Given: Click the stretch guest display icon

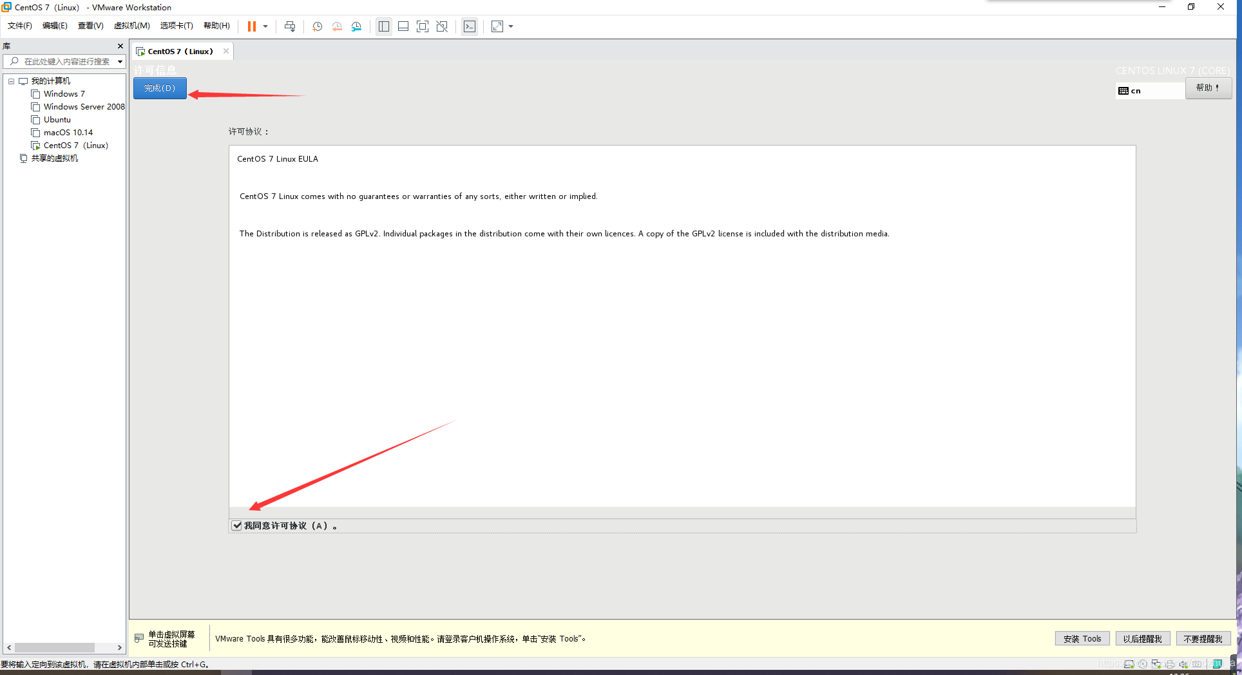Looking at the screenshot, I should tap(497, 26).
